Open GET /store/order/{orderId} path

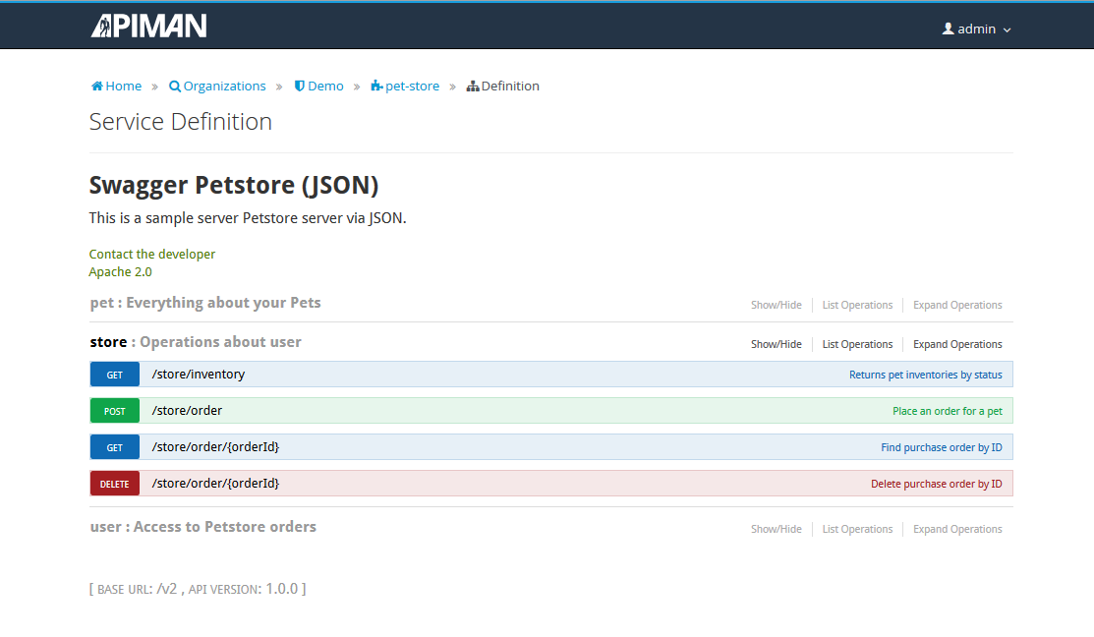click(215, 446)
